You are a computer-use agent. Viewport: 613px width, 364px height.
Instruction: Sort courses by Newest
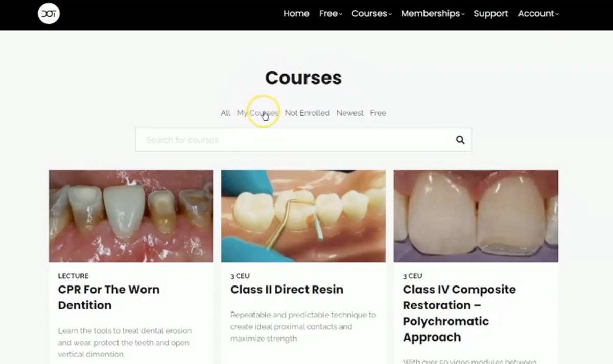click(x=350, y=113)
